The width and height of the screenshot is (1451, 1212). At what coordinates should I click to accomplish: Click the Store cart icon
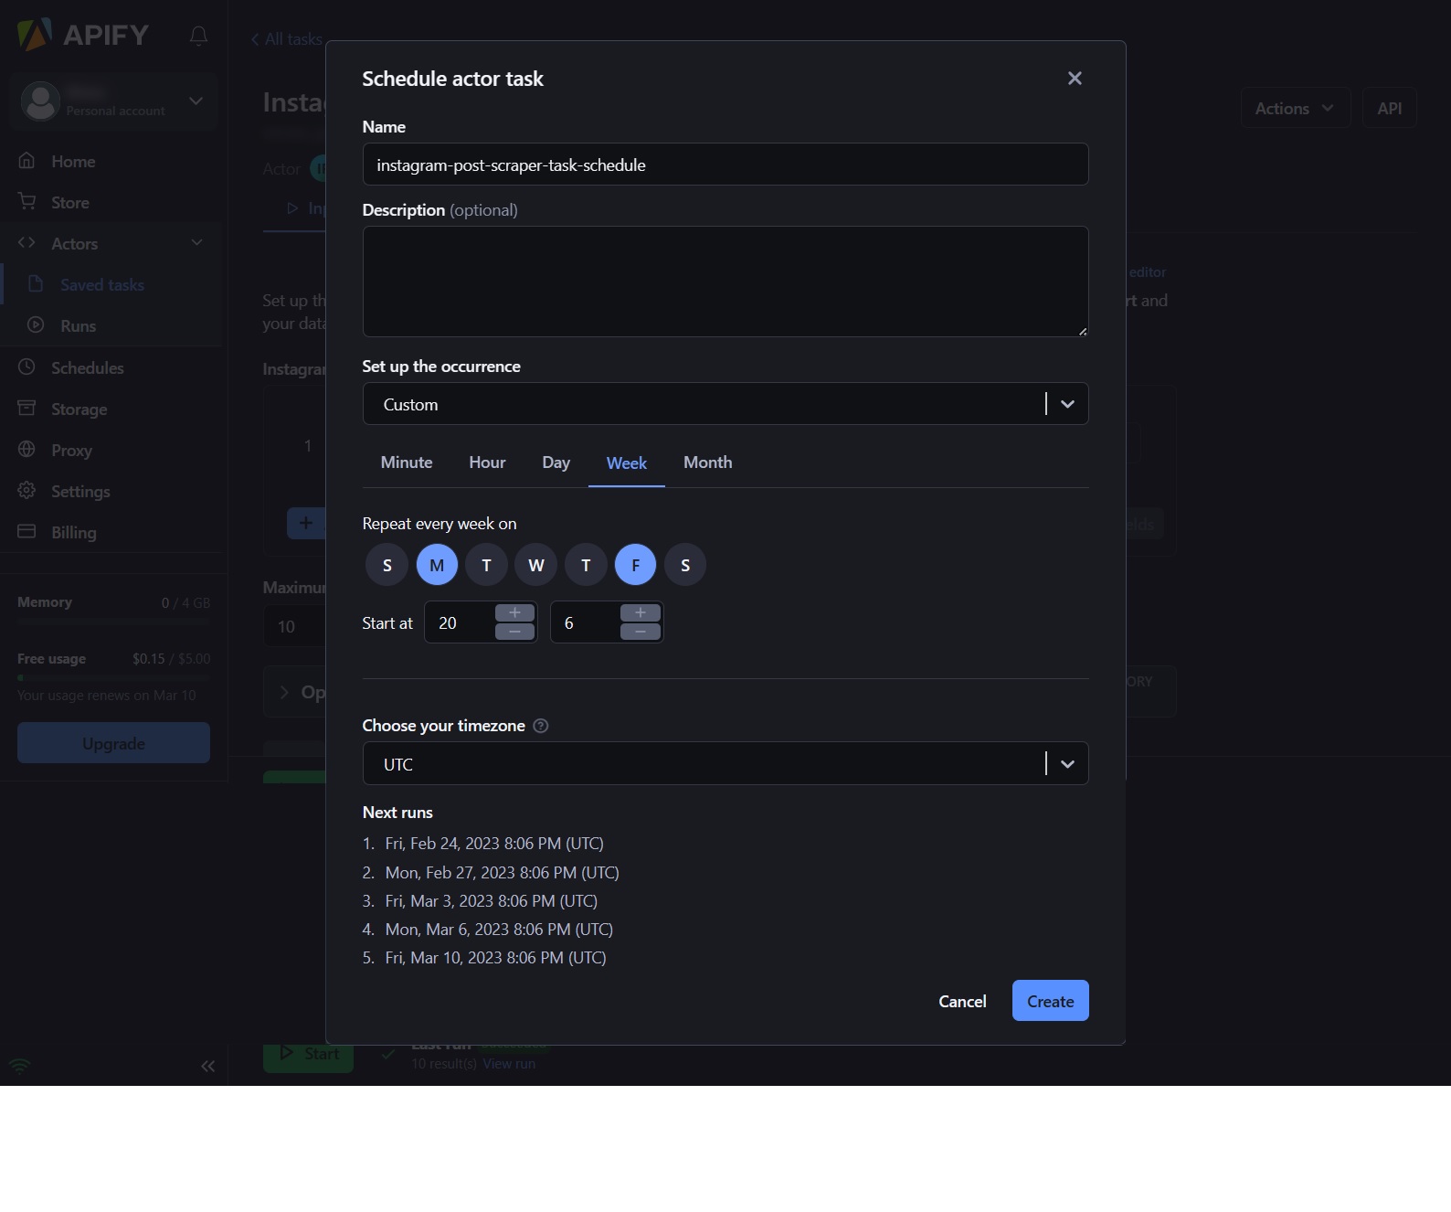point(27,202)
